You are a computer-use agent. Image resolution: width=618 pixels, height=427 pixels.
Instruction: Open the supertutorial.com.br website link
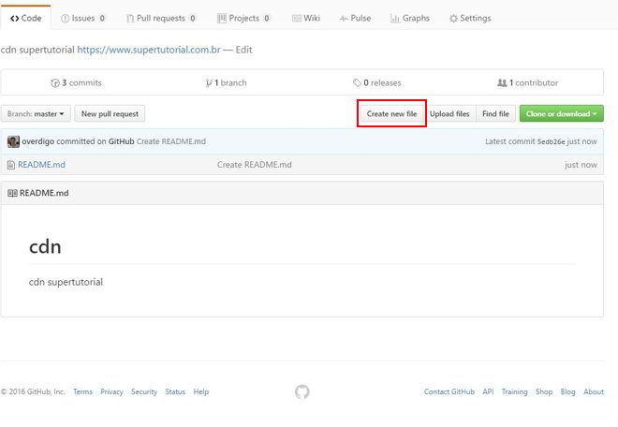coord(149,50)
